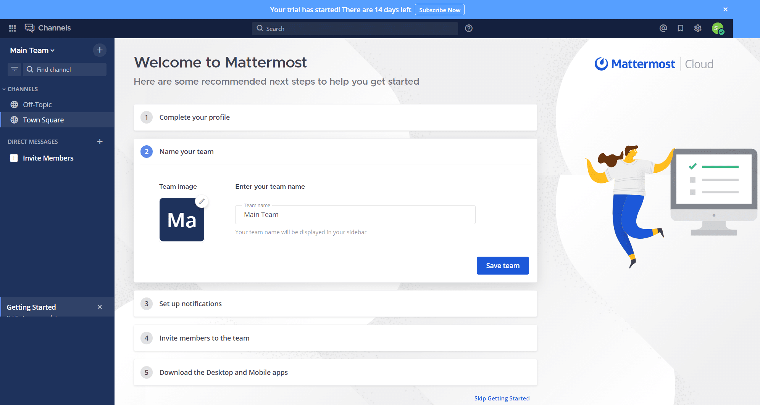The height and width of the screenshot is (405, 760).
Task: Click the Channels speech bubble icon
Action: pos(29,28)
